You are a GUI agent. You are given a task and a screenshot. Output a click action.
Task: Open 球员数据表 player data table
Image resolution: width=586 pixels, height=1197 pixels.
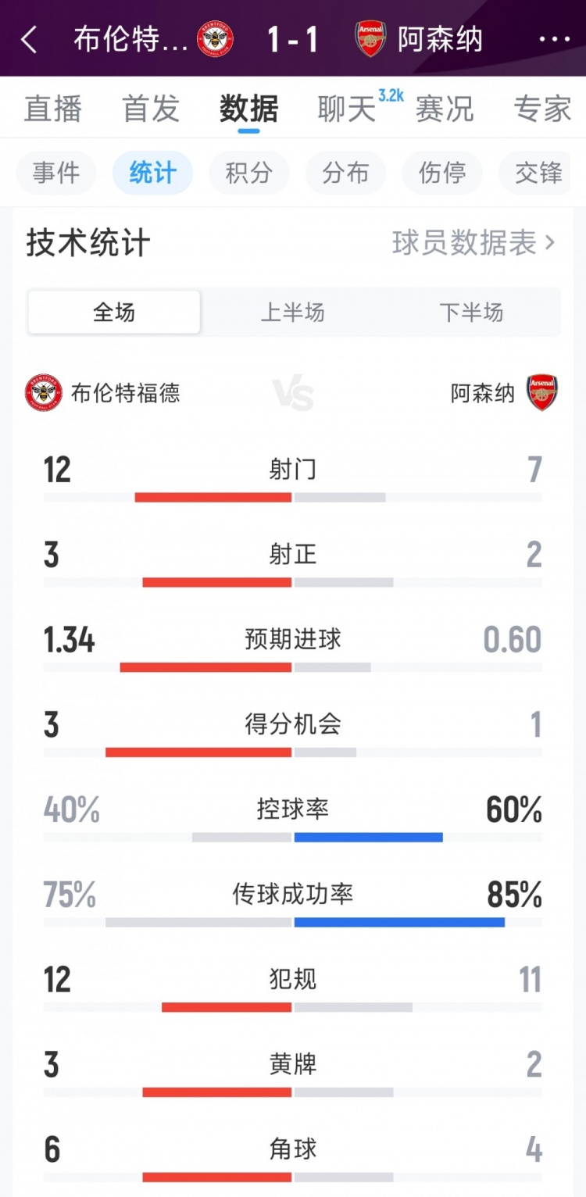tap(465, 244)
